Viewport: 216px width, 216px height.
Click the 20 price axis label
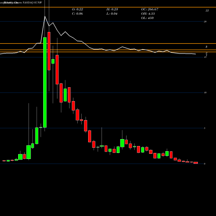click(205, 22)
